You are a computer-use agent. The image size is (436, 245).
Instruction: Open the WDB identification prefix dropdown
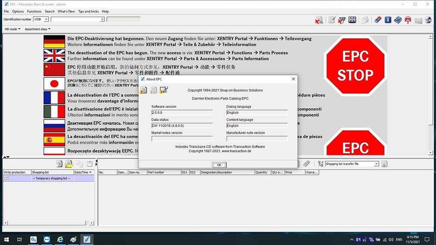tap(46, 20)
